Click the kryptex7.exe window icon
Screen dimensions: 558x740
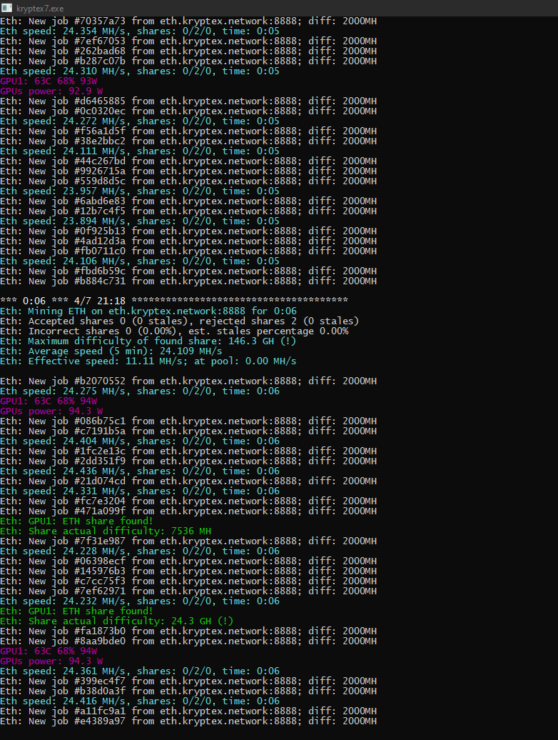pos(7,8)
